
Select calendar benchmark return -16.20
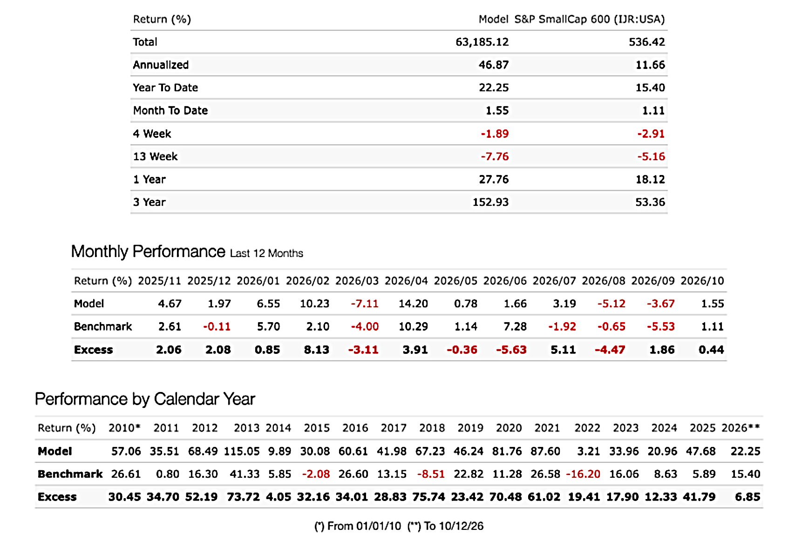(x=583, y=474)
